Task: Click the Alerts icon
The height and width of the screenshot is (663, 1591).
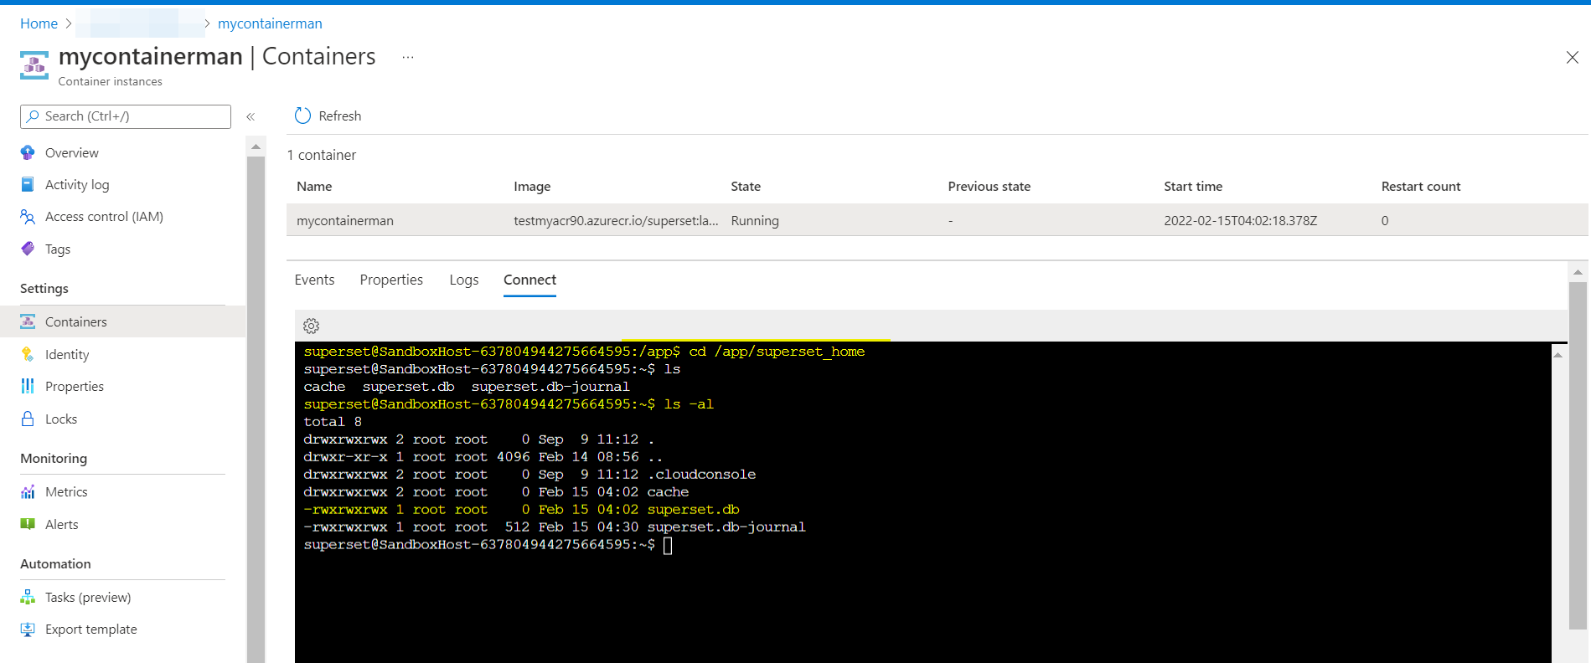Action: 28,524
